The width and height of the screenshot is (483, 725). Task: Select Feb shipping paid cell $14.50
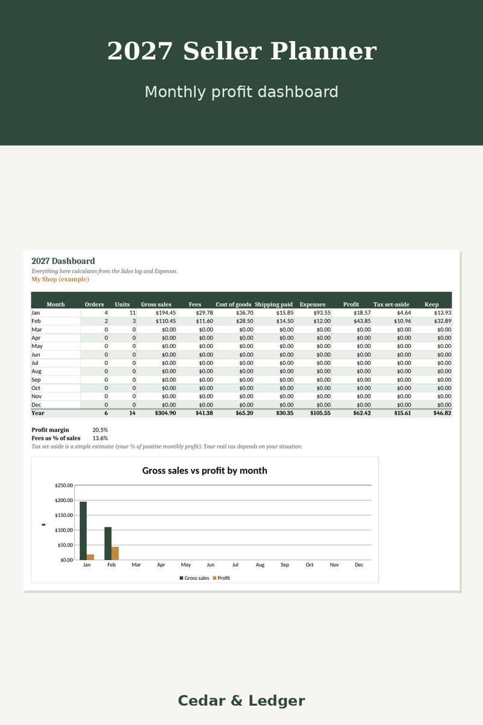(x=284, y=321)
